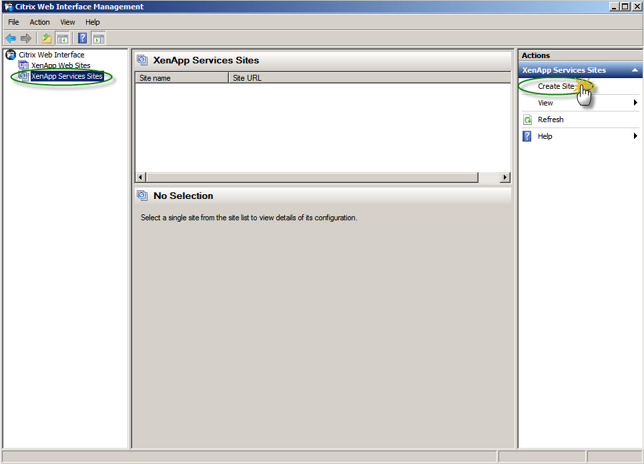
Task: Select Citrix Web Interface tree node
Action: pos(51,55)
